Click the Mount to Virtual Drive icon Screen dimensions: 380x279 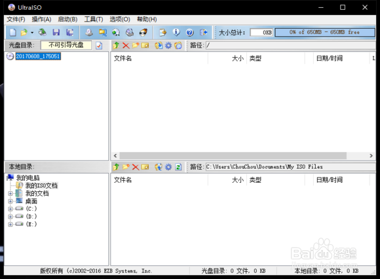point(130,32)
